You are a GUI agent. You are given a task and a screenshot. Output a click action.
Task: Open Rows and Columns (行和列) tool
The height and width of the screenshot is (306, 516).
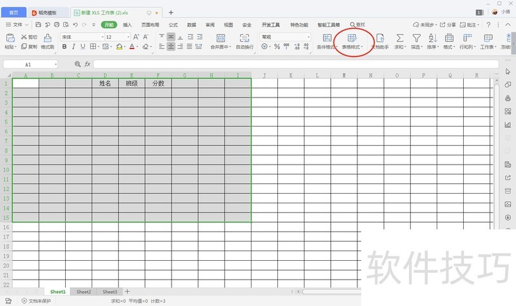[467, 41]
